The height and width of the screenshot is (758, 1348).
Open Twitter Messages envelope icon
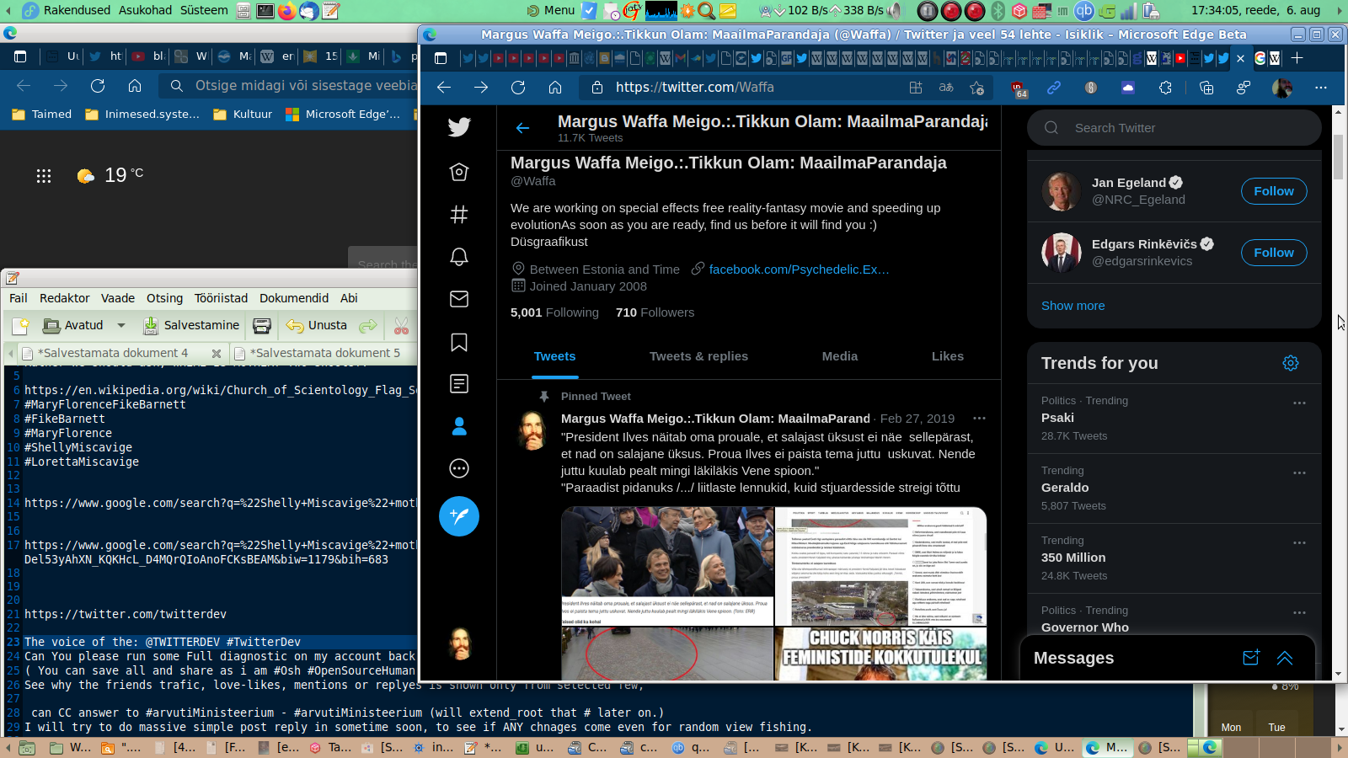coord(459,299)
